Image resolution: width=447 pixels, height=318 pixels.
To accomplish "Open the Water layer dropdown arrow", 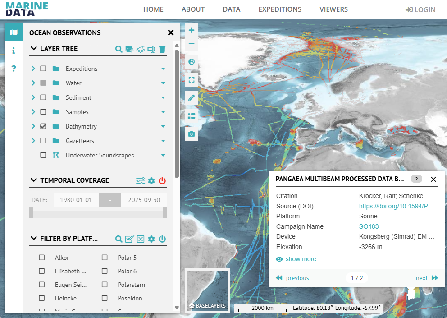I will pos(163,83).
